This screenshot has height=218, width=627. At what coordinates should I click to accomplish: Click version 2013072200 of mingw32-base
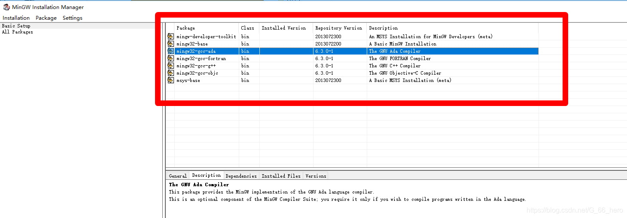[328, 44]
